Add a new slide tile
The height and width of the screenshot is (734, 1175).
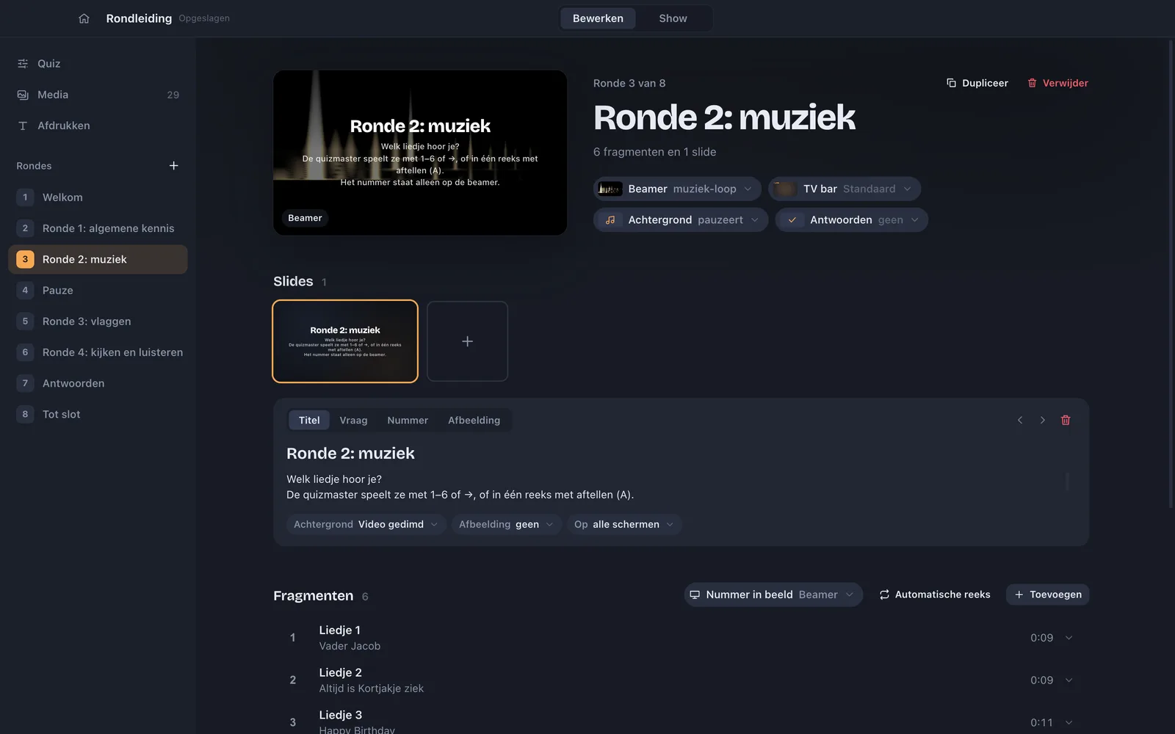click(467, 341)
